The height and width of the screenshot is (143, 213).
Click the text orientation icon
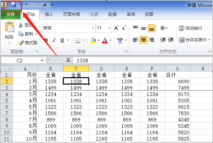(163, 28)
